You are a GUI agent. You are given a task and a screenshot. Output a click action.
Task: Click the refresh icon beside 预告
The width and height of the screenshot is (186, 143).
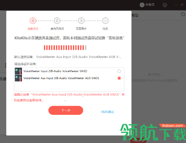coord(183,14)
